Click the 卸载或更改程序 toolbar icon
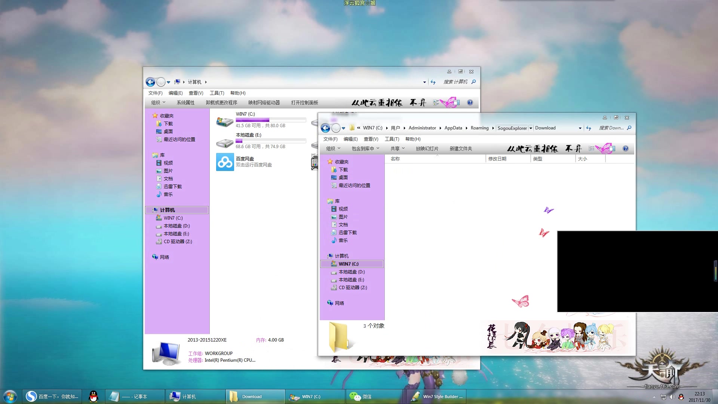This screenshot has width=718, height=404. tap(221, 102)
